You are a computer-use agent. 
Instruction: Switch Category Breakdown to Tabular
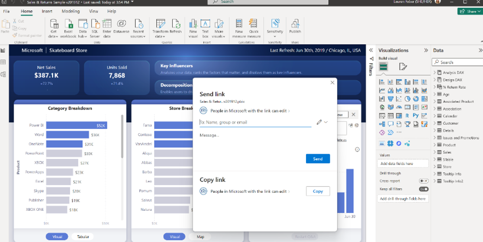(83, 237)
